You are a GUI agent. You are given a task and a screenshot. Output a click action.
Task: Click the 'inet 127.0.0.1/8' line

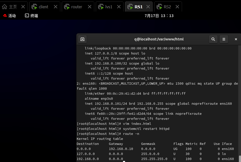115,53
